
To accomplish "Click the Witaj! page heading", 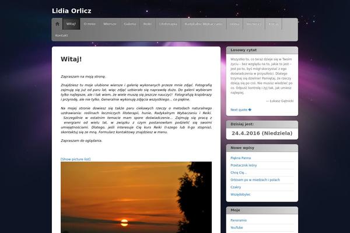I will point(71,59).
